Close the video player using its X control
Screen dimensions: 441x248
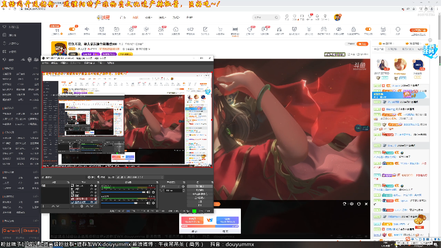366,203
